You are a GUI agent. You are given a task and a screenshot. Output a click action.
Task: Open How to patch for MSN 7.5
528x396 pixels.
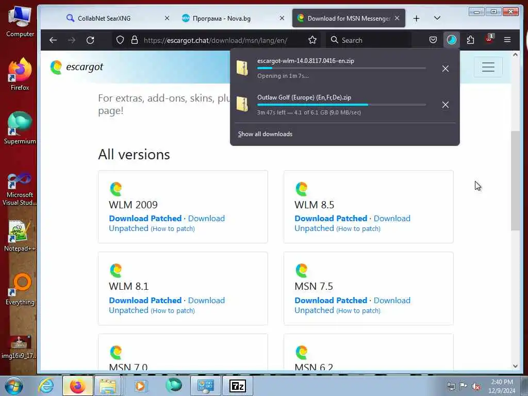pos(358,310)
